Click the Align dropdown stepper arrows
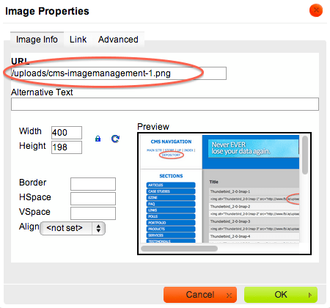This screenshot has width=330, height=308. pos(98,228)
